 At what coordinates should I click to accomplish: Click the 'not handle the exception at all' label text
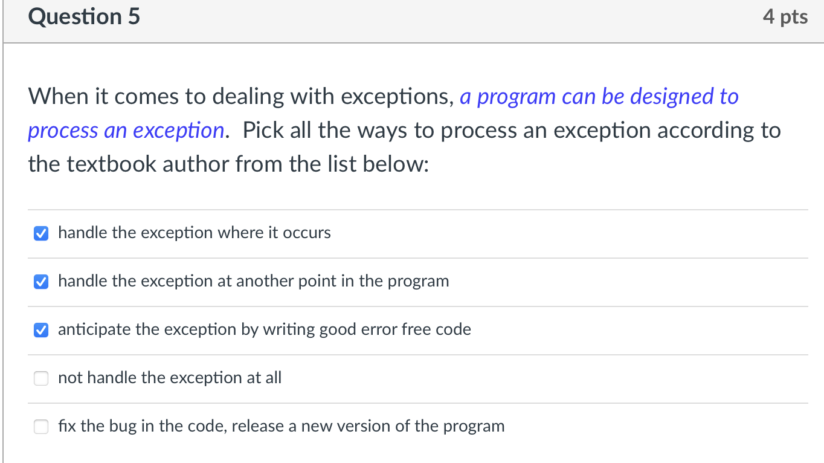coord(170,378)
